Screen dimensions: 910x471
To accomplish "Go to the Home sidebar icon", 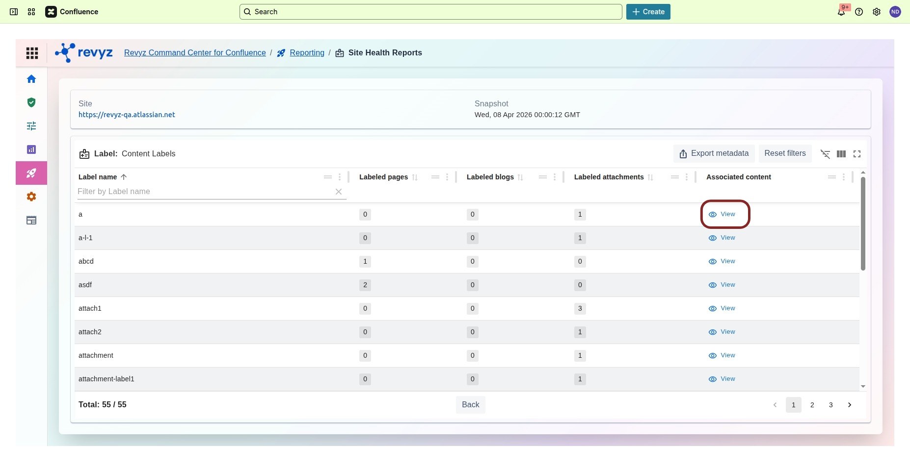I will (31, 79).
